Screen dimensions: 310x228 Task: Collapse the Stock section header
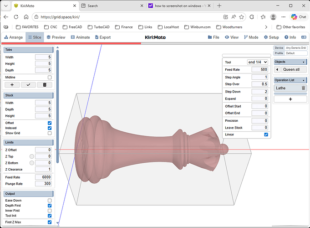click(28, 95)
